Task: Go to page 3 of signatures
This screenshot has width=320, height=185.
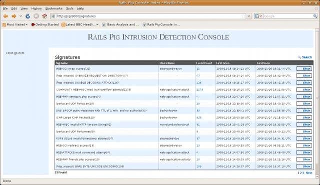Action: click(303, 173)
